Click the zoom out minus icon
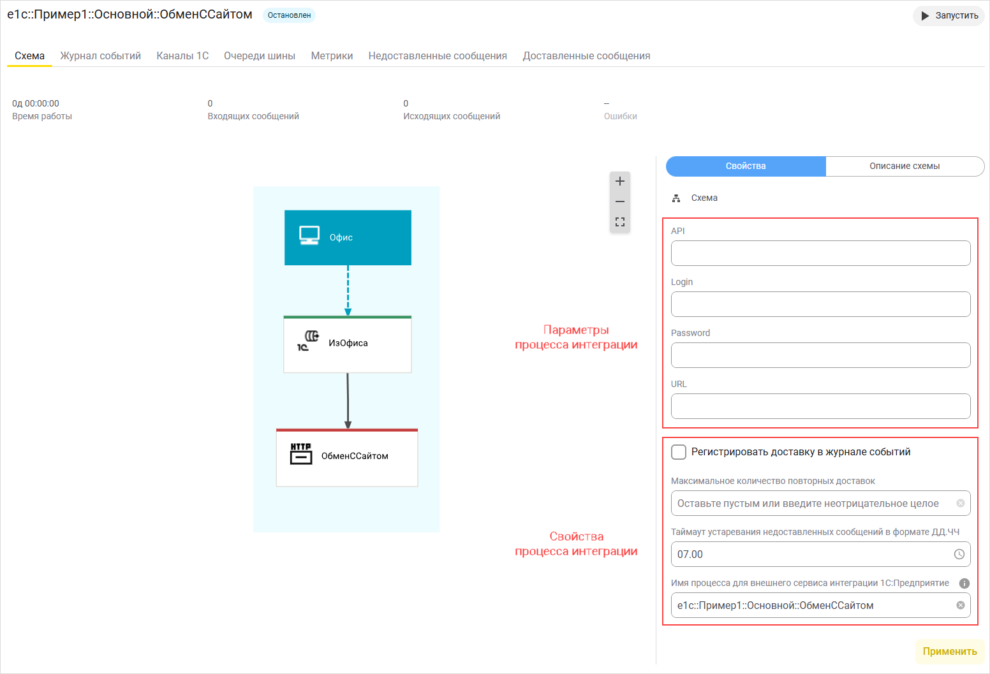Image resolution: width=990 pixels, height=674 pixels. coord(619,201)
